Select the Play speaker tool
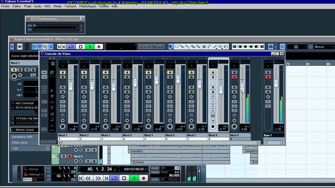This screenshot has height=188, width=335. (x=221, y=47)
